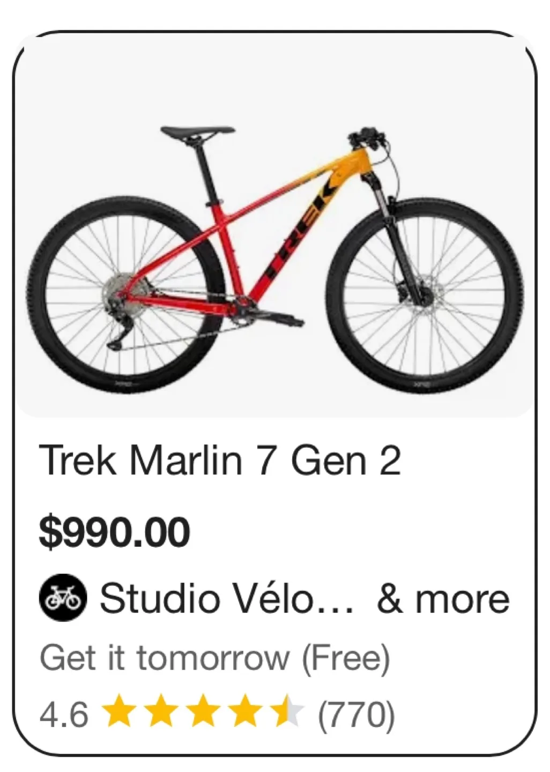
Task: Click the half-filled fifth rating star
Action: click(288, 712)
